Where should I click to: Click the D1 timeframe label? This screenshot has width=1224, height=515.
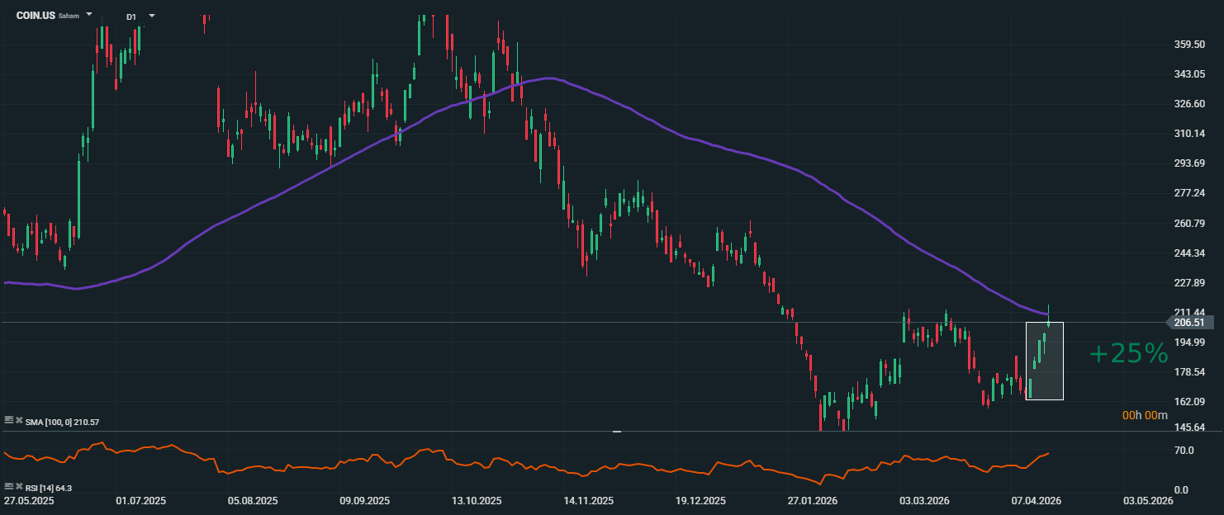(x=131, y=17)
